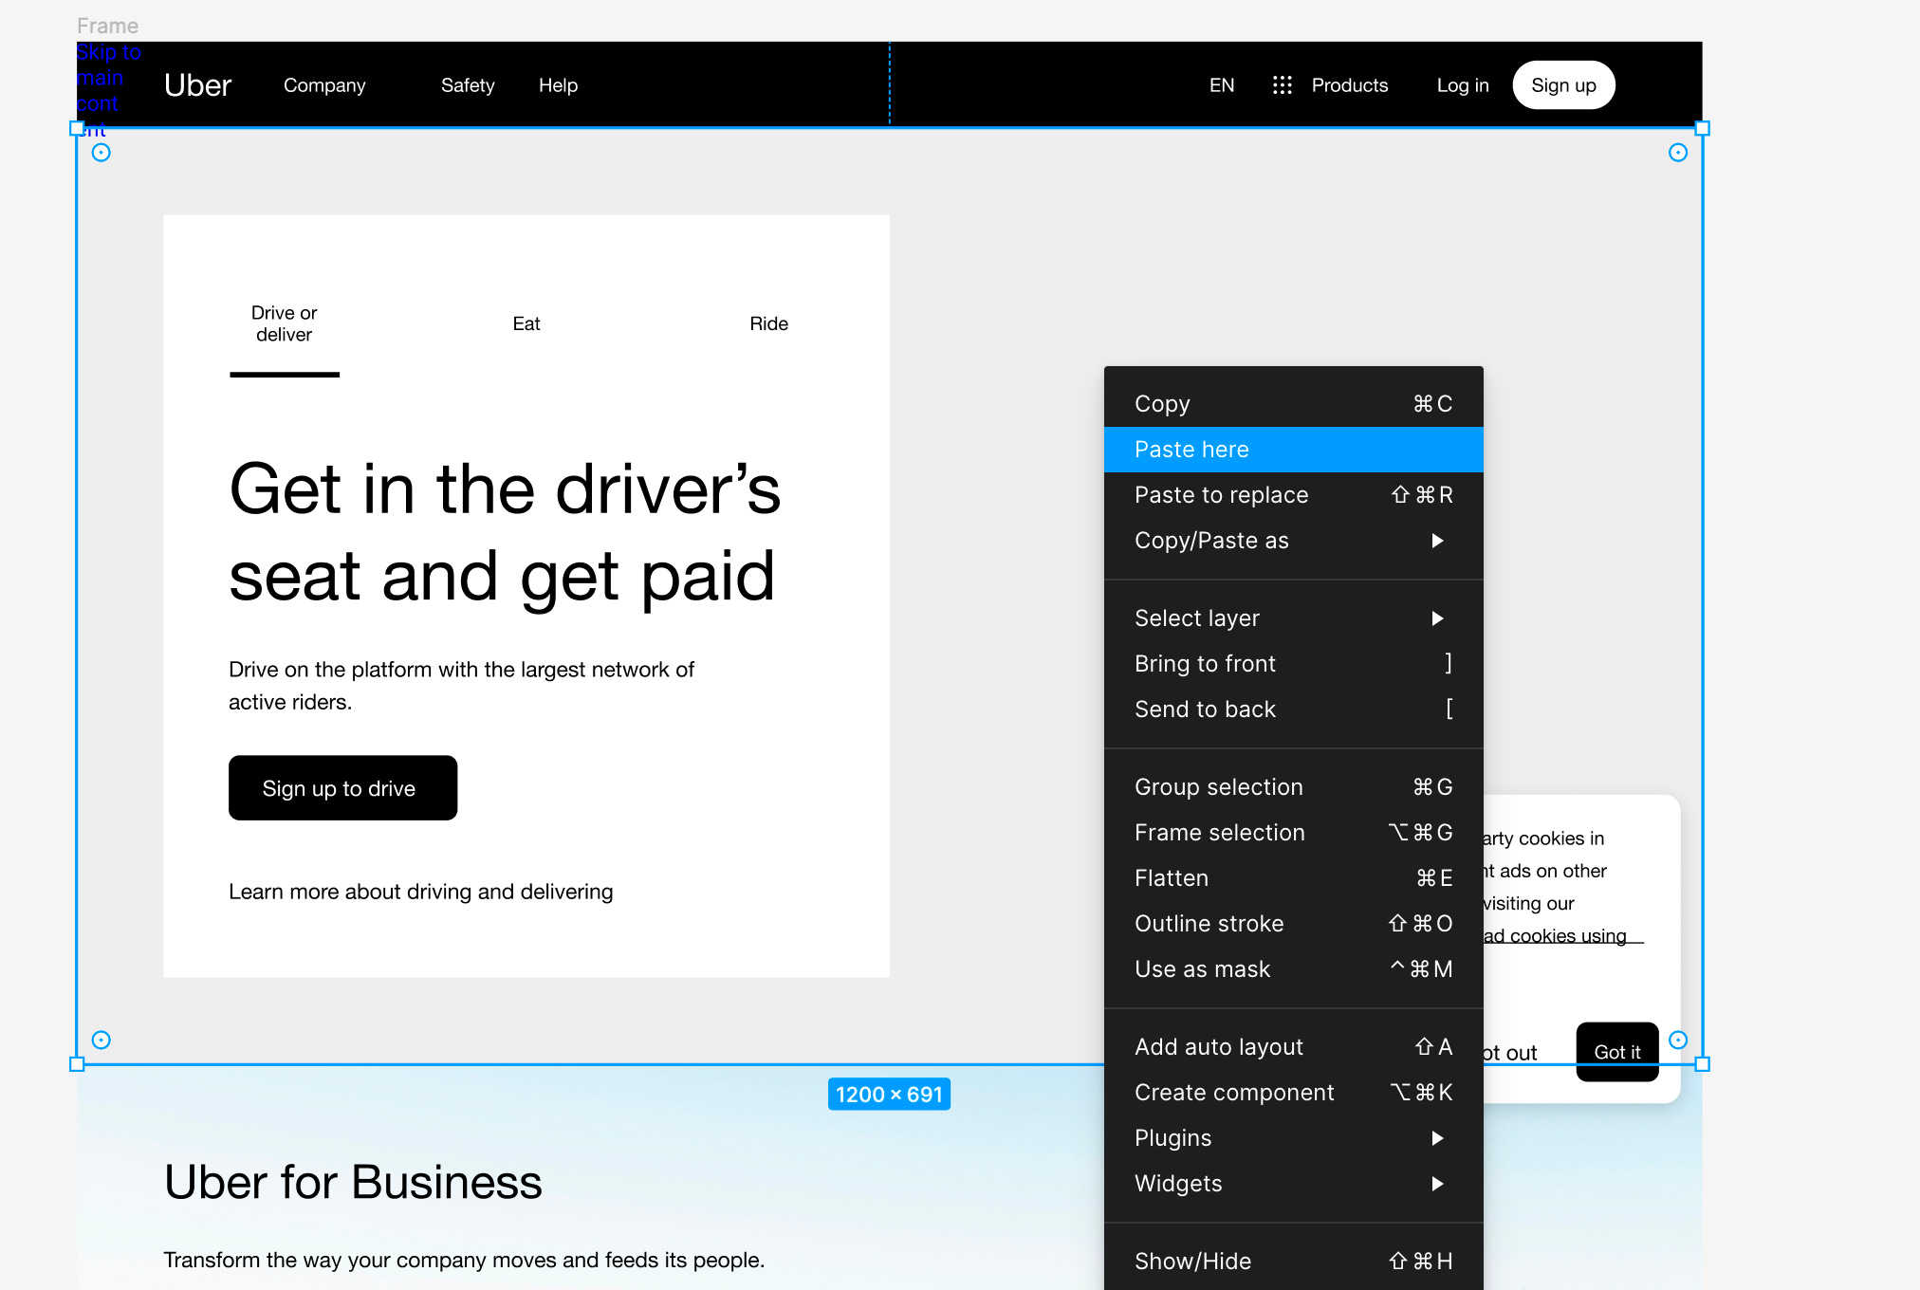Choose Paste here from context menu

tap(1294, 450)
